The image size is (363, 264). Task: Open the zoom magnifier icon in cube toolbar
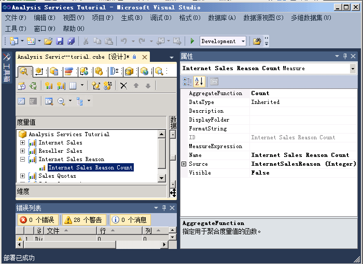coord(61,101)
